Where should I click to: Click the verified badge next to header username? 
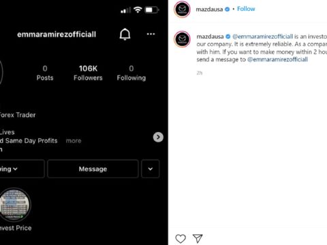(227, 10)
